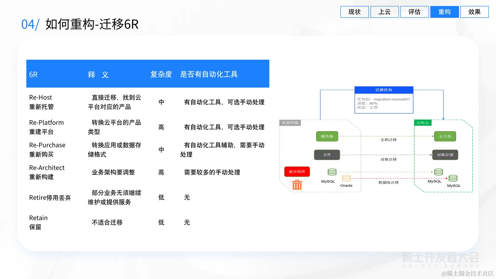Select the grey 文件 box
The image size is (496, 279).
pos(327,155)
